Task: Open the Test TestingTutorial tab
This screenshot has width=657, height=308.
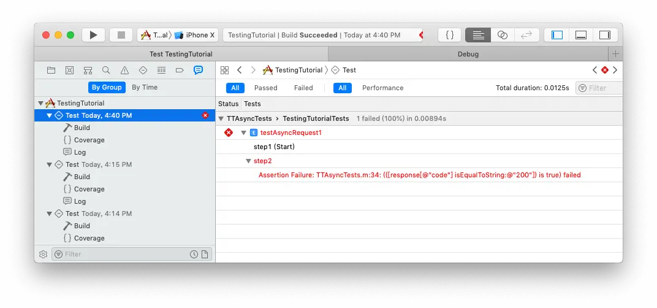Action: 181,54
